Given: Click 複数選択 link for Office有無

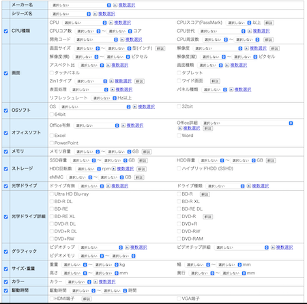Looking at the screenshot, I should point(135,125).
